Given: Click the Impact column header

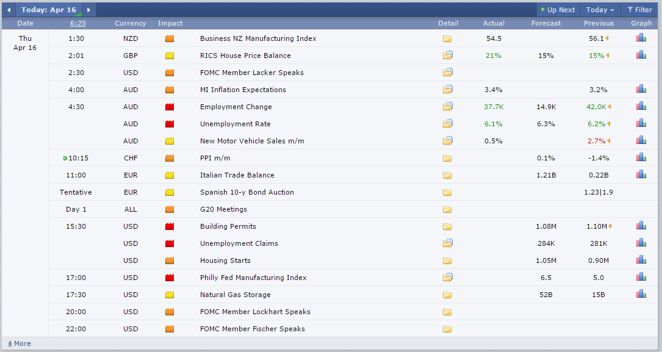Looking at the screenshot, I should point(170,23).
